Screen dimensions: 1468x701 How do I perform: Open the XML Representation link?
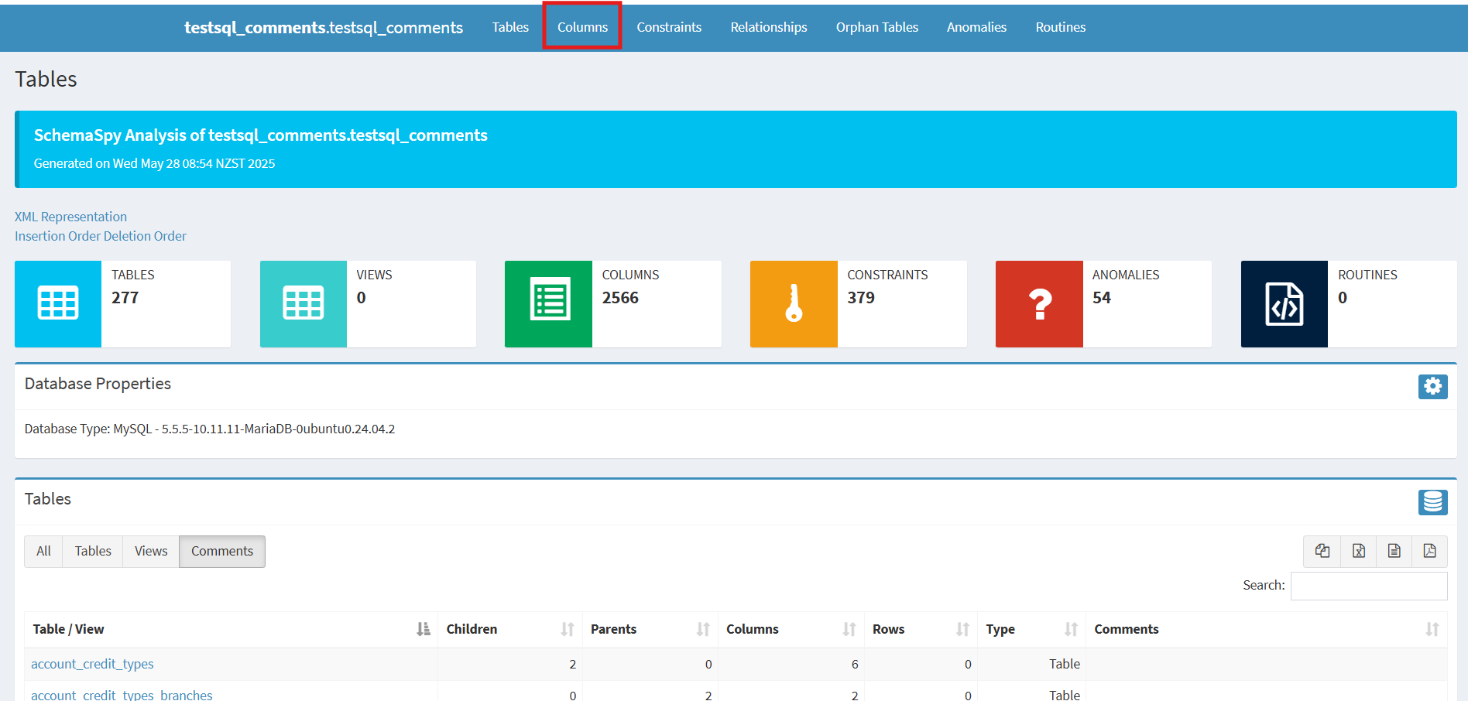(70, 217)
